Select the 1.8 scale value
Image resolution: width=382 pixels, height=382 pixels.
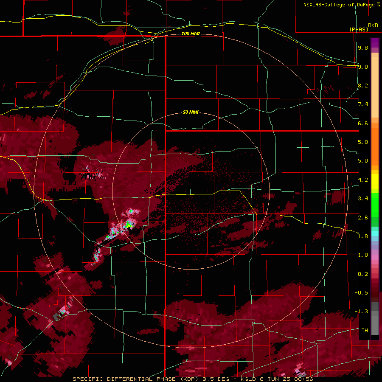(363, 236)
